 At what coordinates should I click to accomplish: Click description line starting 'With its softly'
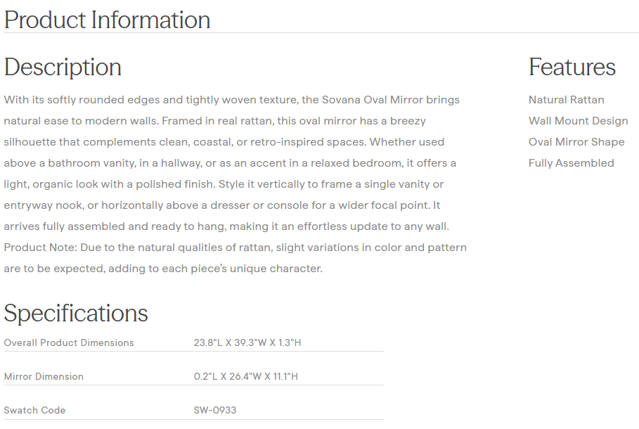pyautogui.click(x=231, y=100)
